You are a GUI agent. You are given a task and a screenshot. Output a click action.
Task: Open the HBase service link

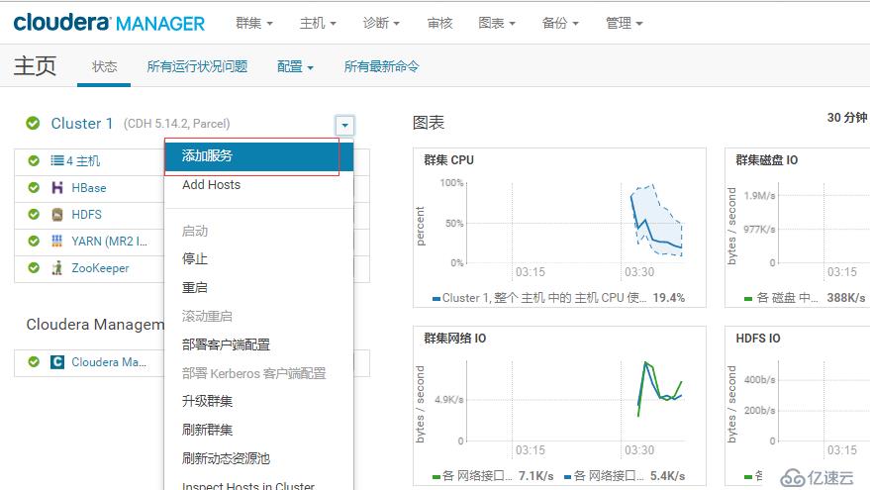click(x=89, y=187)
